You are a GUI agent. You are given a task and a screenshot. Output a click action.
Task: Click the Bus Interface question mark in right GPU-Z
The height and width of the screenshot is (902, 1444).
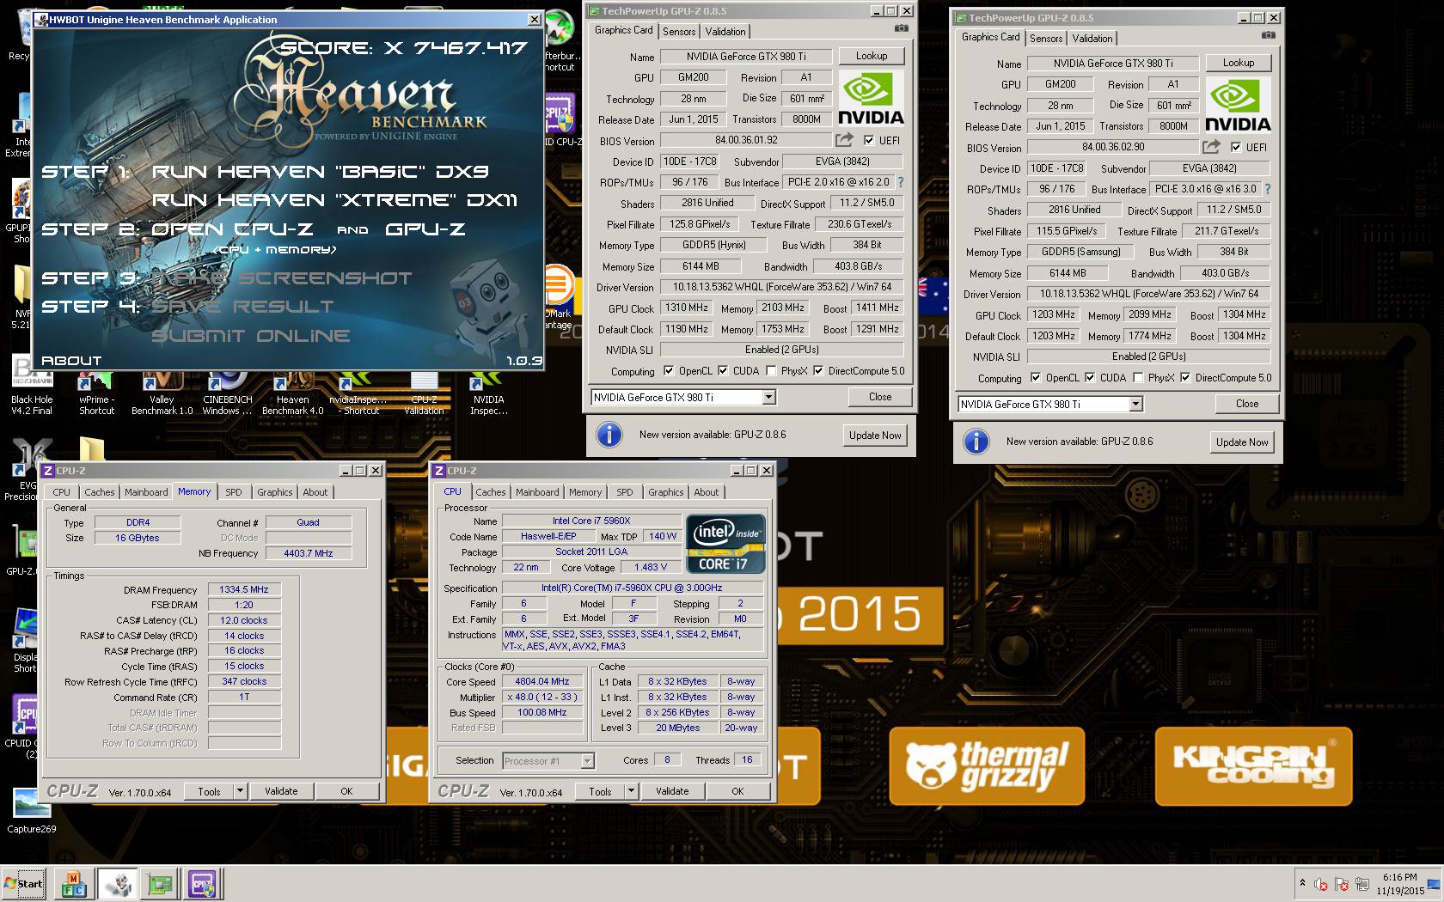[x=1267, y=189]
